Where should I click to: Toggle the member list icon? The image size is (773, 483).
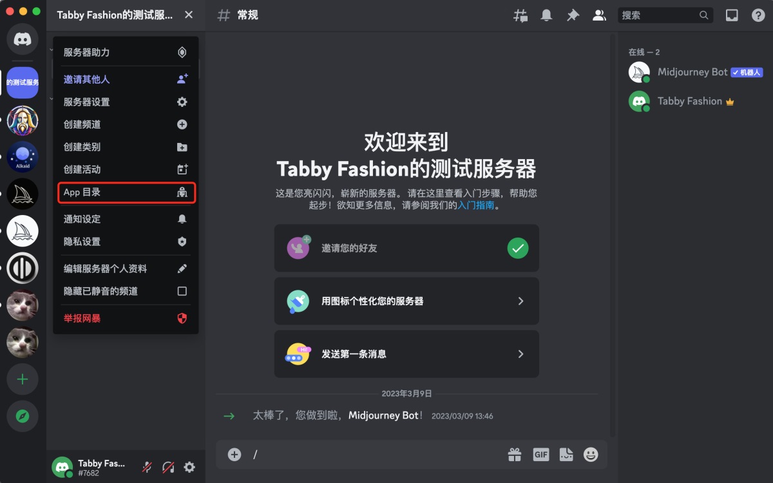(x=599, y=15)
